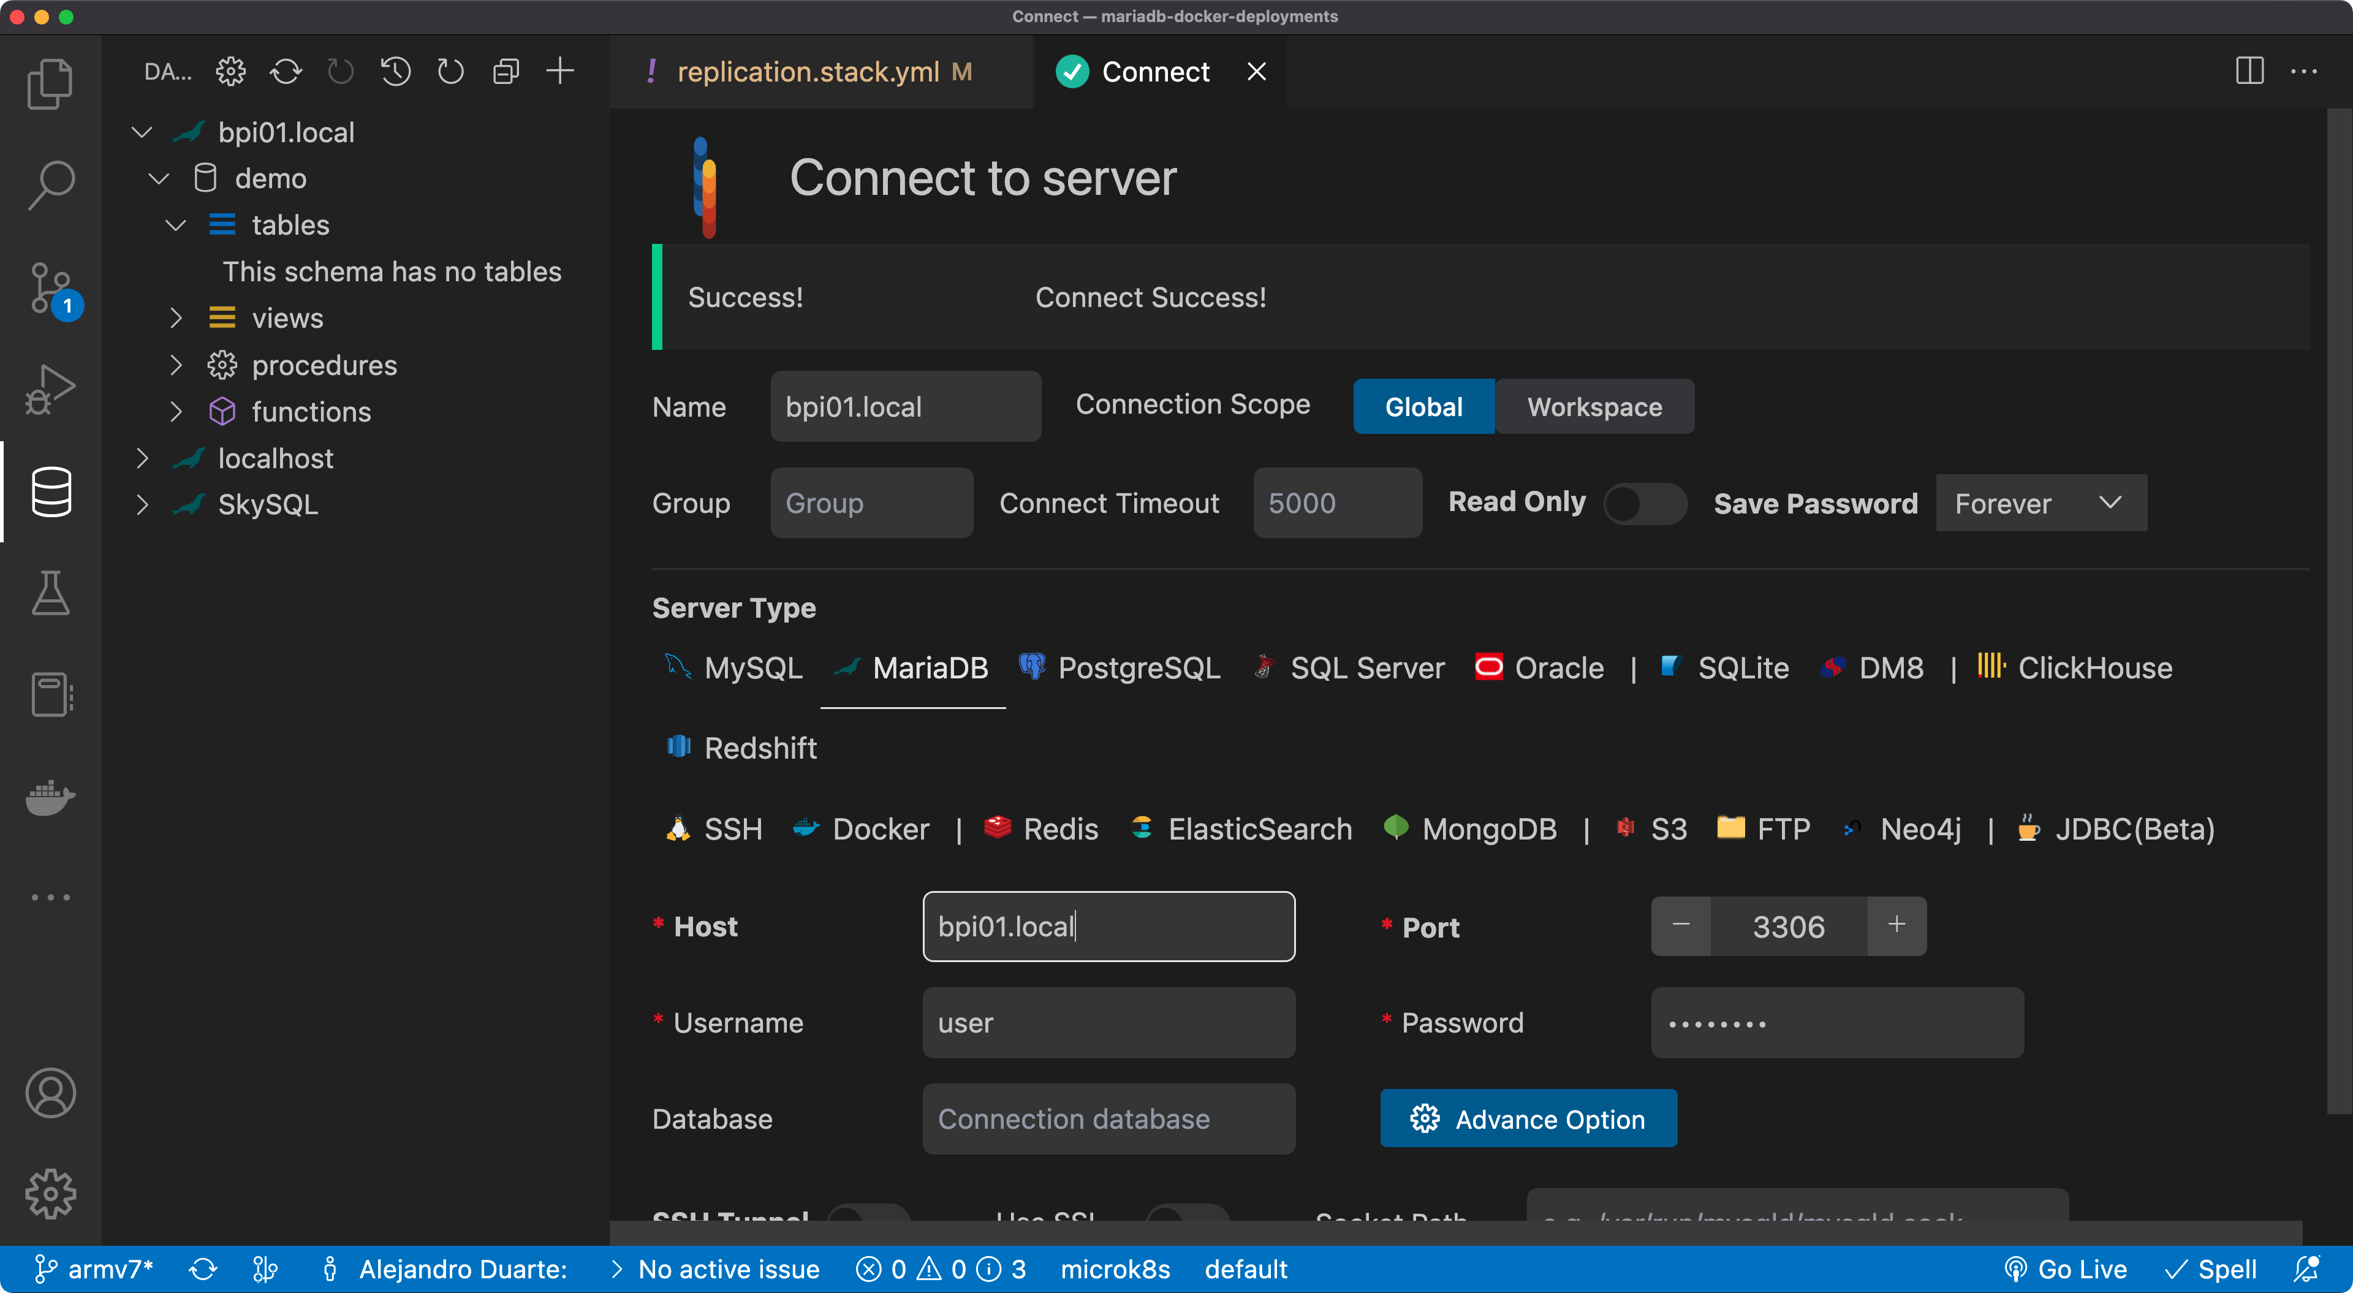Collapse the demo database node

(x=159, y=178)
